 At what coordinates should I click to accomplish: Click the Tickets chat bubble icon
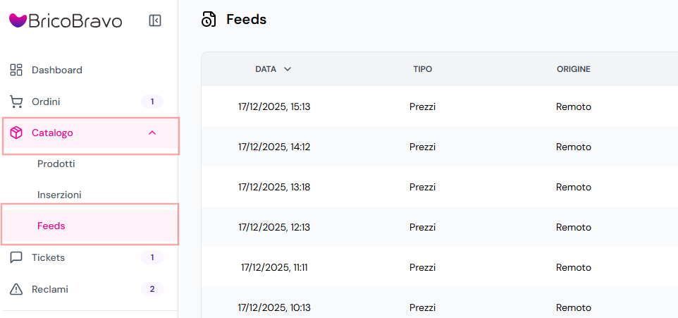point(16,258)
